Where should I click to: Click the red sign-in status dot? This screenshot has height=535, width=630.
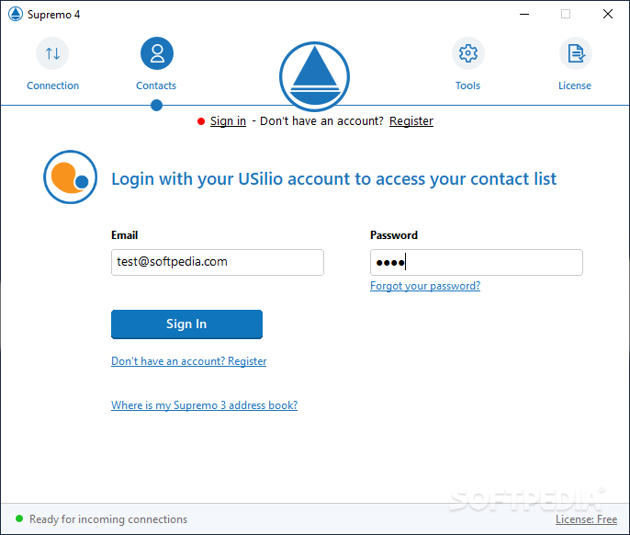click(x=201, y=121)
